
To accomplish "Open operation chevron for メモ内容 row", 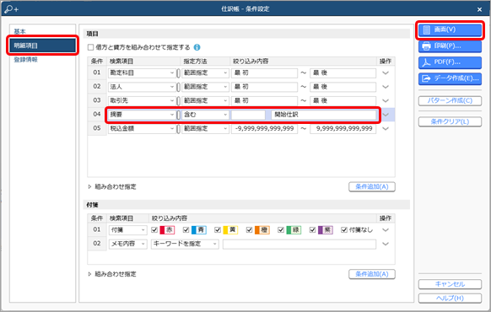I will pos(386,244).
